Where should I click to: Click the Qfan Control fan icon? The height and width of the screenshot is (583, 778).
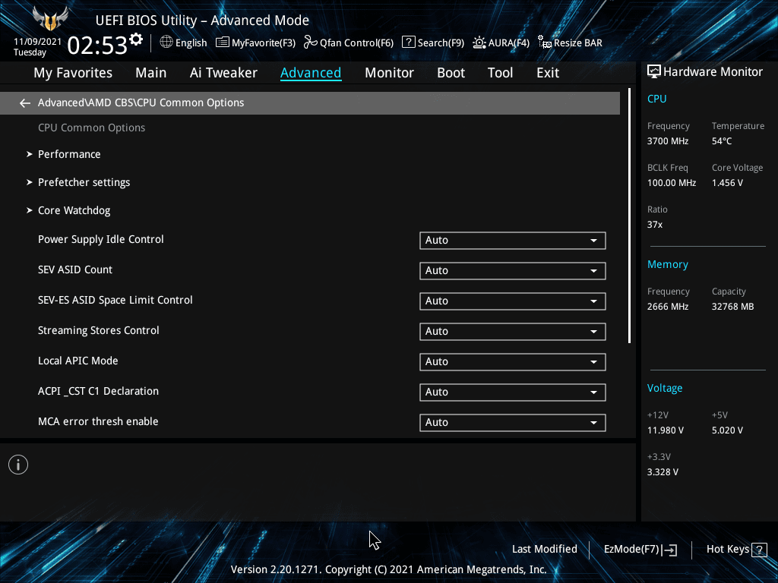[310, 43]
